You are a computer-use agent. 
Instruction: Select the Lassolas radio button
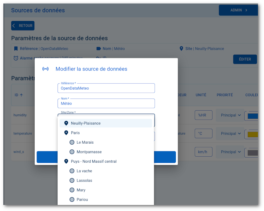(x=72, y=180)
